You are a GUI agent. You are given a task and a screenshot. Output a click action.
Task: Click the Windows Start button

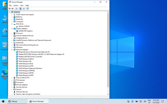pyautogui.click(x=3, y=101)
